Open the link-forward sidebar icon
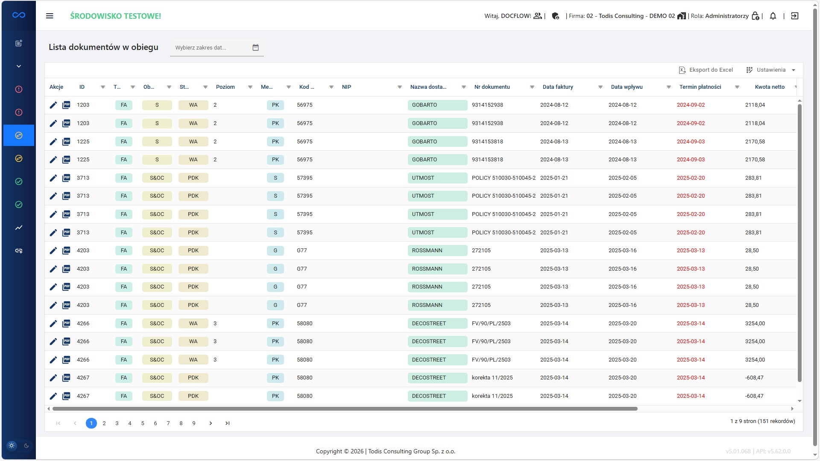The image size is (820, 461). pos(19,251)
